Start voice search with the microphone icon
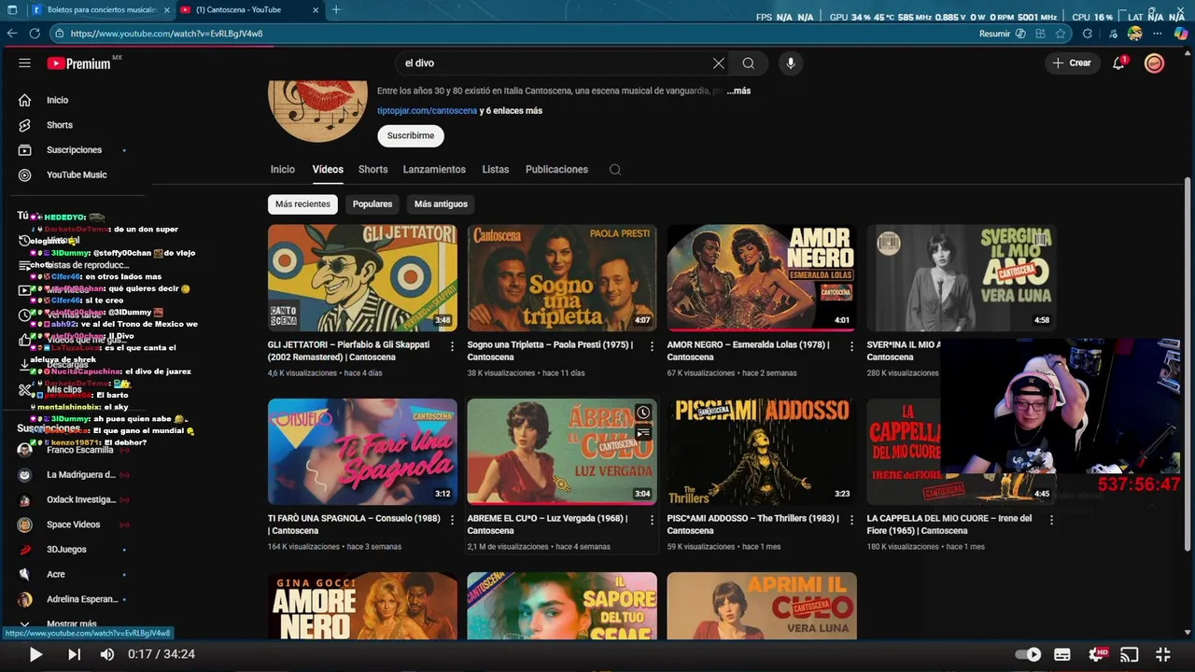The width and height of the screenshot is (1195, 672). (791, 63)
